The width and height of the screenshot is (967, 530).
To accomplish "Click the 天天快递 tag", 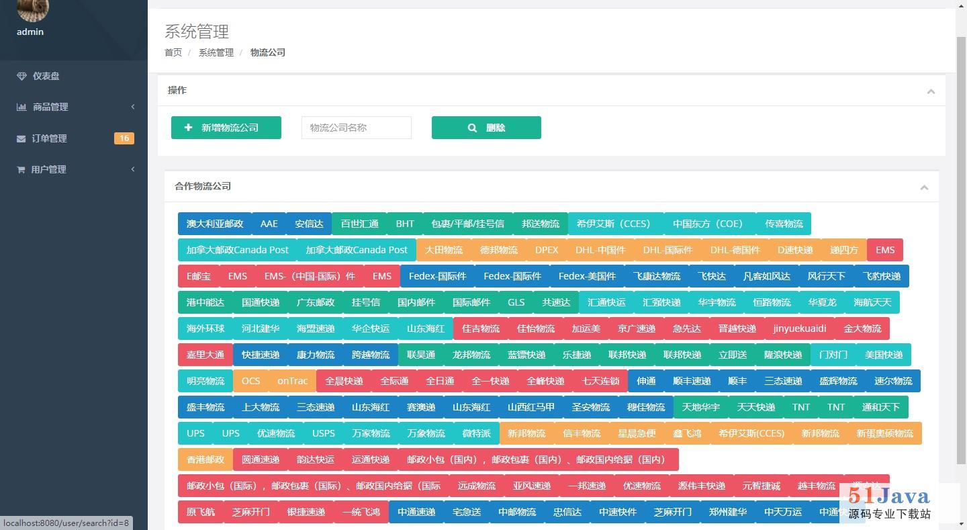I will tap(756, 407).
